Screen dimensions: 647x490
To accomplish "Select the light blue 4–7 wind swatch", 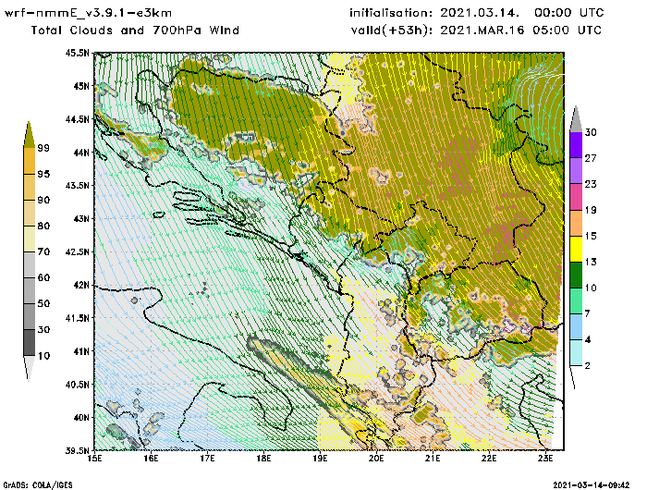I will point(576,327).
